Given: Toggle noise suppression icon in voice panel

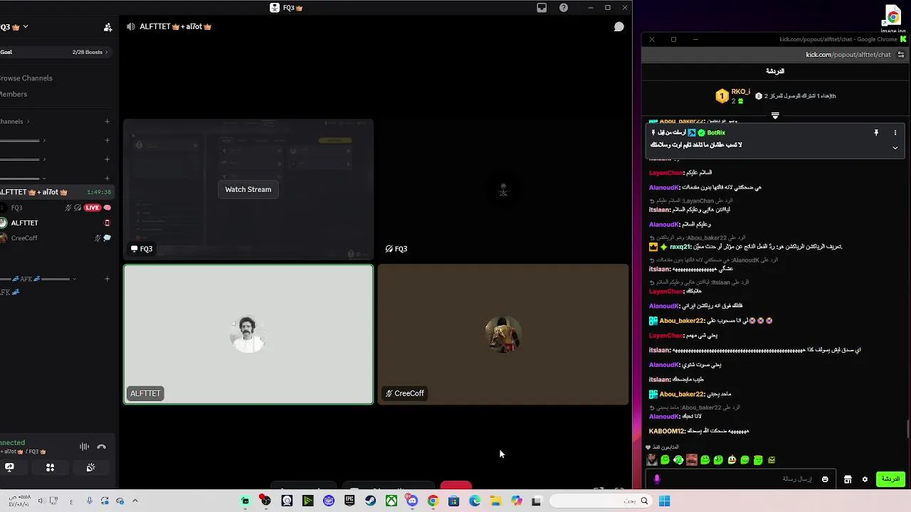Looking at the screenshot, I should click(84, 447).
